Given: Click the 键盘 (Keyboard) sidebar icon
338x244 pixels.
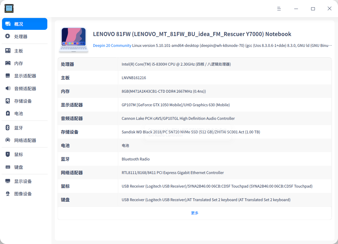Looking at the screenshot, I should [x=7, y=167].
